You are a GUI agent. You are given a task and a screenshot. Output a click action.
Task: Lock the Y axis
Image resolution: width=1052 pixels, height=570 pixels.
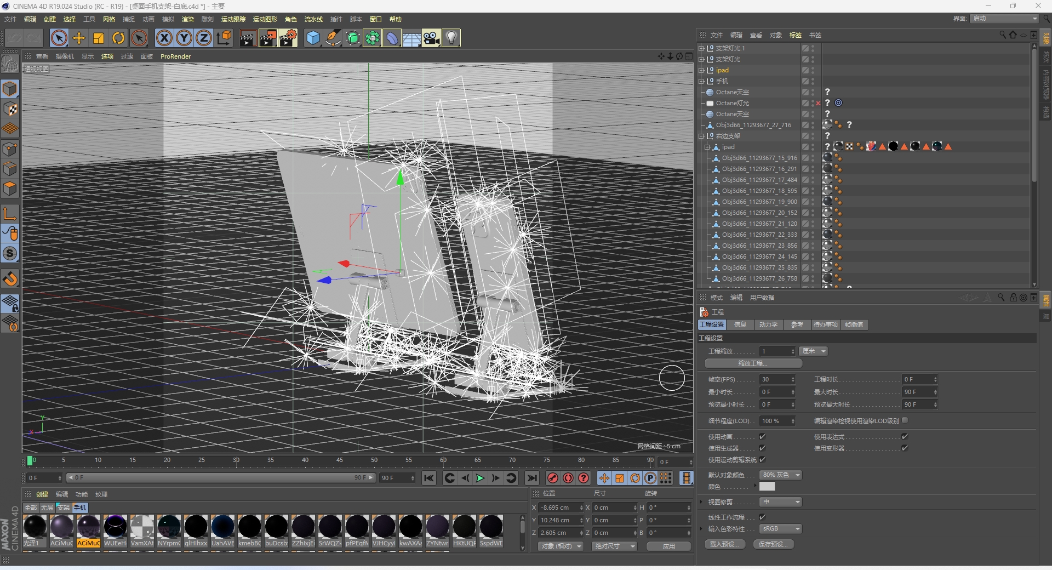pyautogui.click(x=184, y=38)
